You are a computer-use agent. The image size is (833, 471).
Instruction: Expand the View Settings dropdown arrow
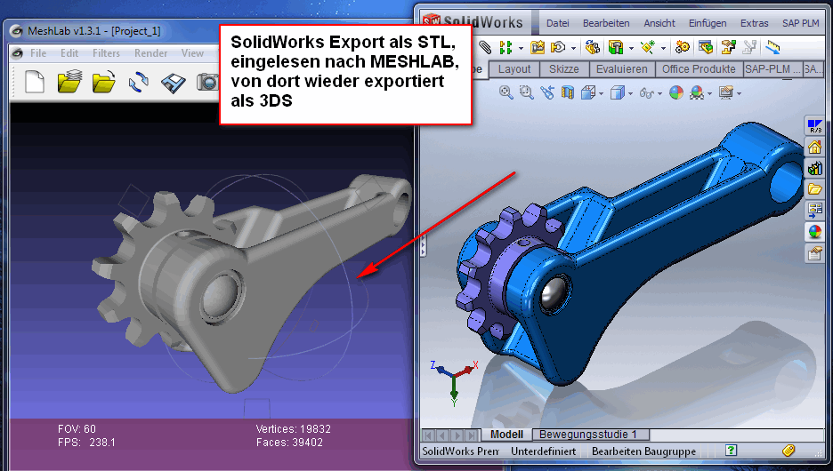tap(739, 94)
